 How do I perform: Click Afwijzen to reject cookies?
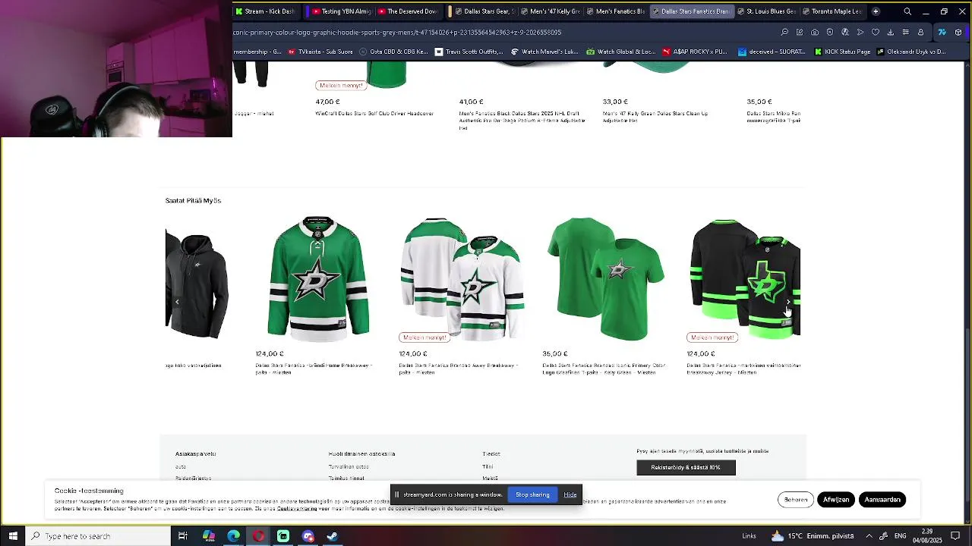(836, 500)
